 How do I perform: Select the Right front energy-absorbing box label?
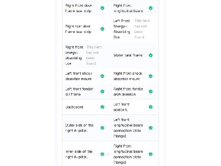(x=74, y=55)
